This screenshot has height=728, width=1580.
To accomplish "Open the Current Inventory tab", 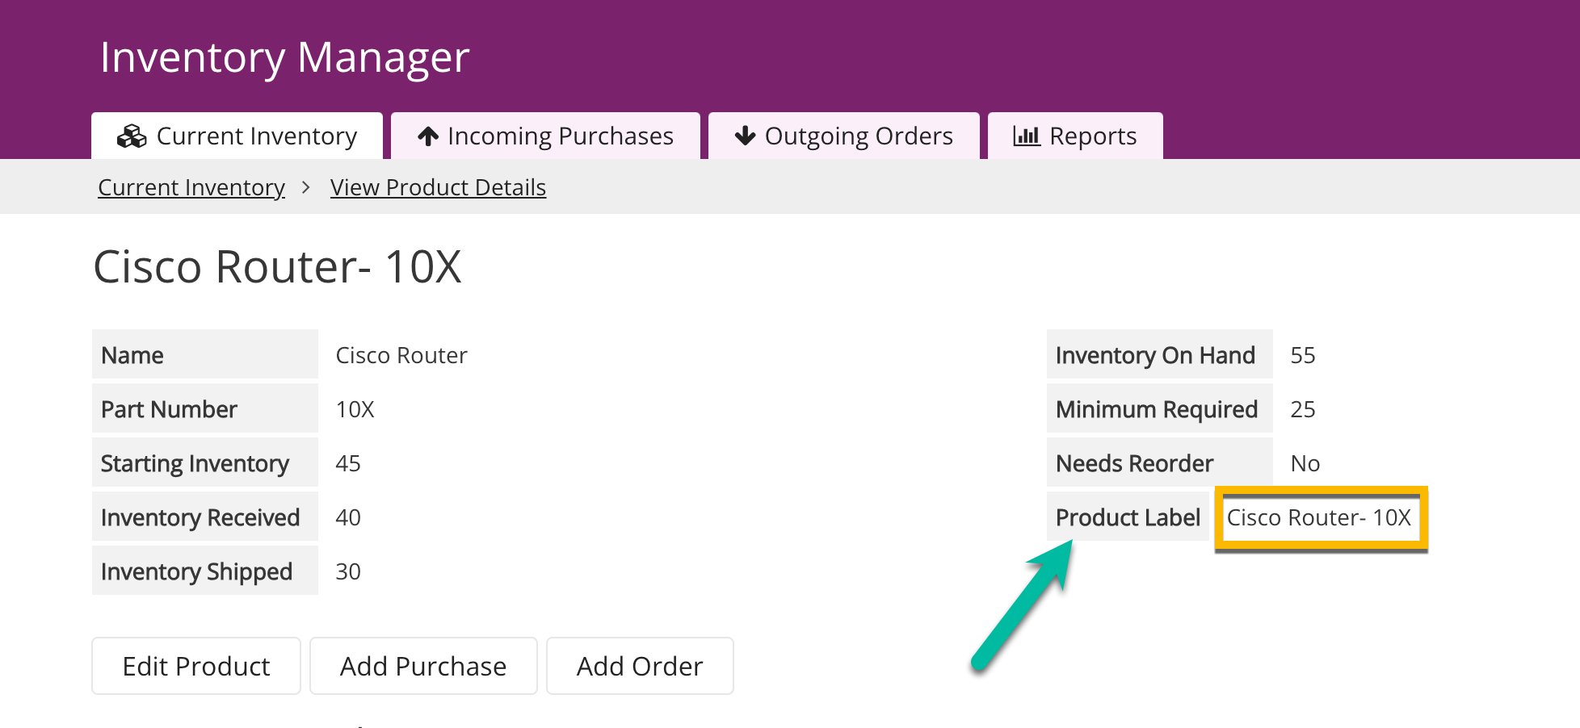I will click(x=237, y=136).
